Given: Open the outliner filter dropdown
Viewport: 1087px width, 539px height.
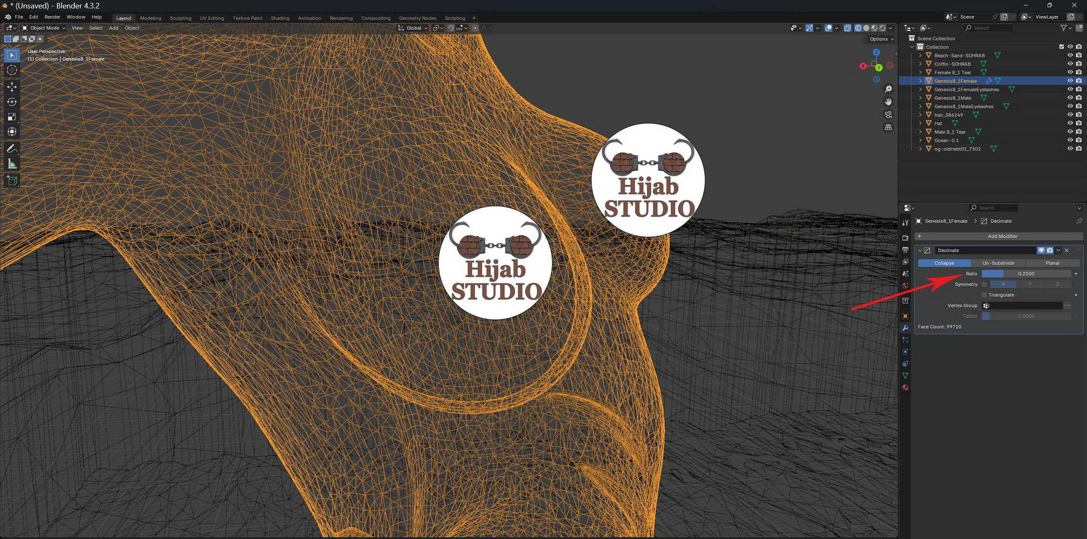Looking at the screenshot, I should pos(1065,28).
